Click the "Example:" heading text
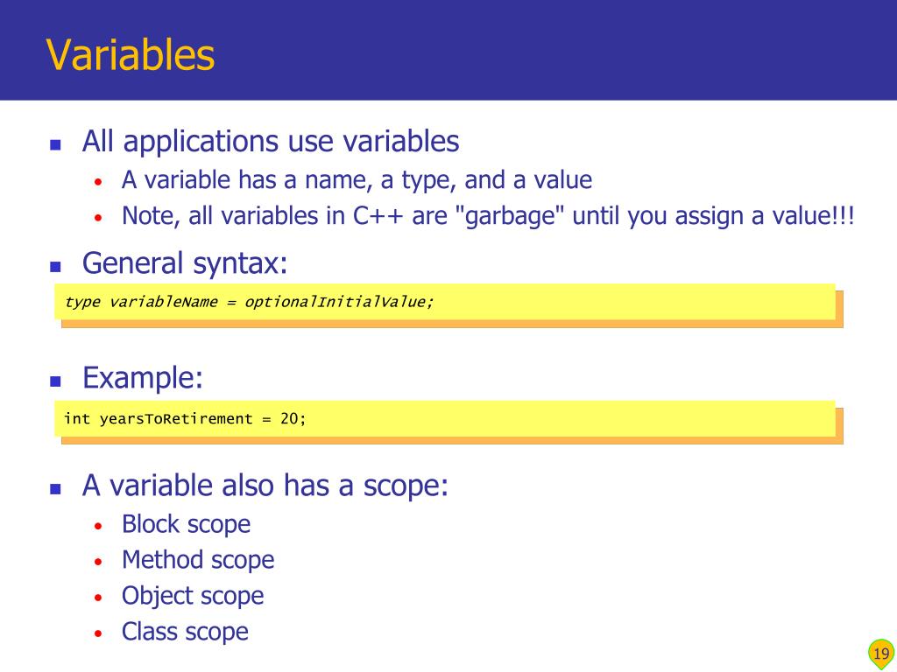 point(143,378)
